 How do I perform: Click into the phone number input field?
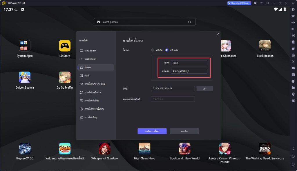coord(173,99)
